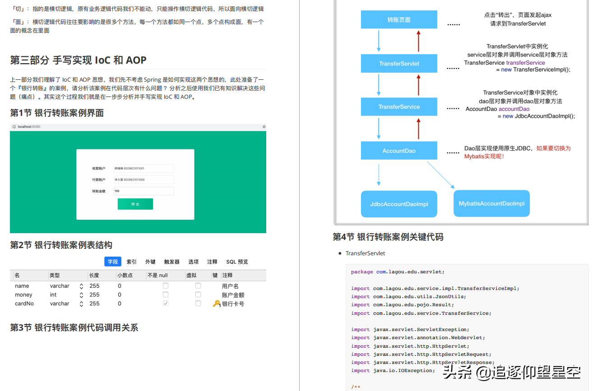
Task: Click the 转账金额 input field showing 100
Action: 143,191
